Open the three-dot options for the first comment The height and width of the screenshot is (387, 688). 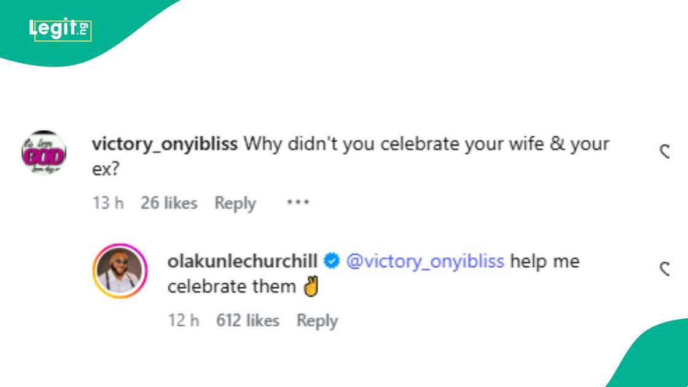[299, 203]
